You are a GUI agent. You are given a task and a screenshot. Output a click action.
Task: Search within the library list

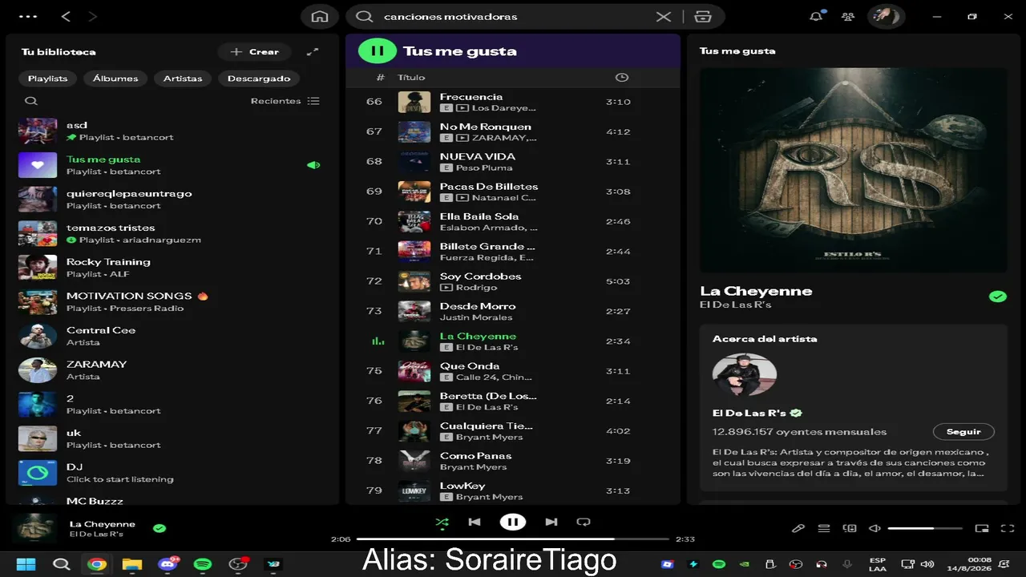(31, 101)
